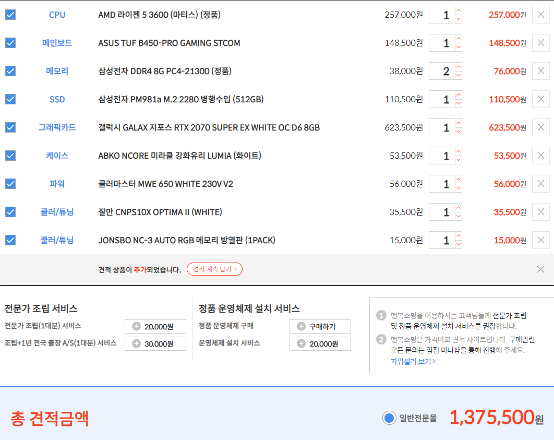Click the 파워 category link
554x440 pixels.
(57, 184)
